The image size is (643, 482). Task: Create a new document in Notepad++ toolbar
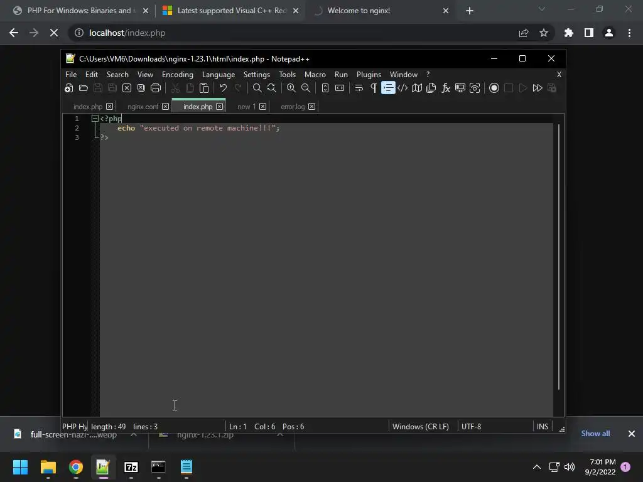69,88
